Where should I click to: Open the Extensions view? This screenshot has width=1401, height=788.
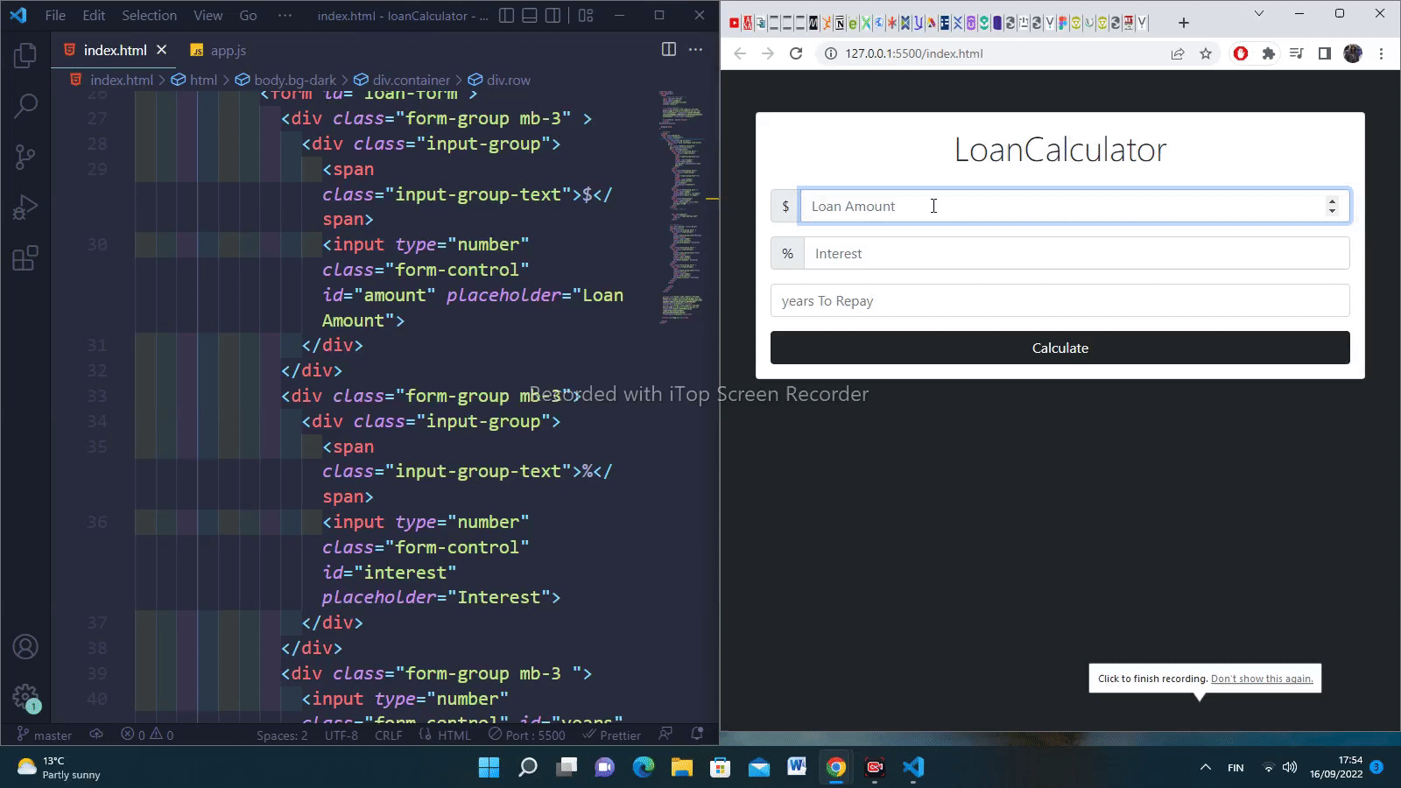pos(25,258)
